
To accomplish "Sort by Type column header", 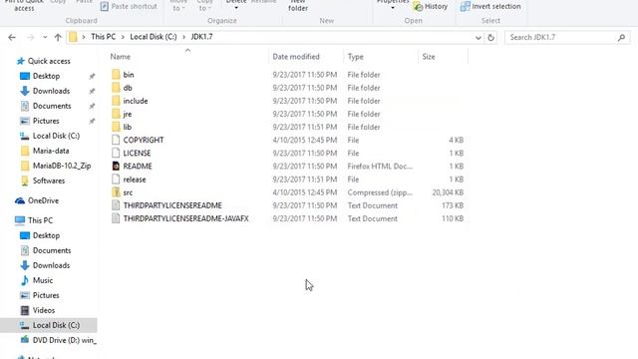I will click(355, 57).
